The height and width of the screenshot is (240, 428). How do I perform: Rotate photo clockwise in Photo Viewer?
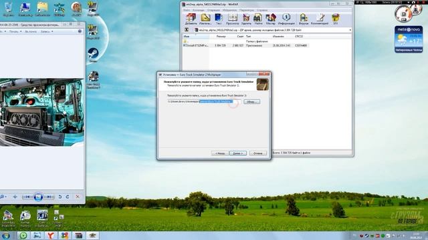point(68,197)
